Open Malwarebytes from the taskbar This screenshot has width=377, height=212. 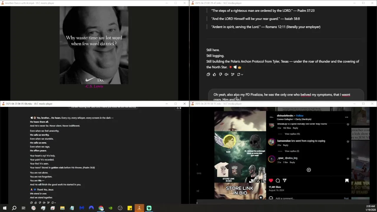click(x=82, y=208)
